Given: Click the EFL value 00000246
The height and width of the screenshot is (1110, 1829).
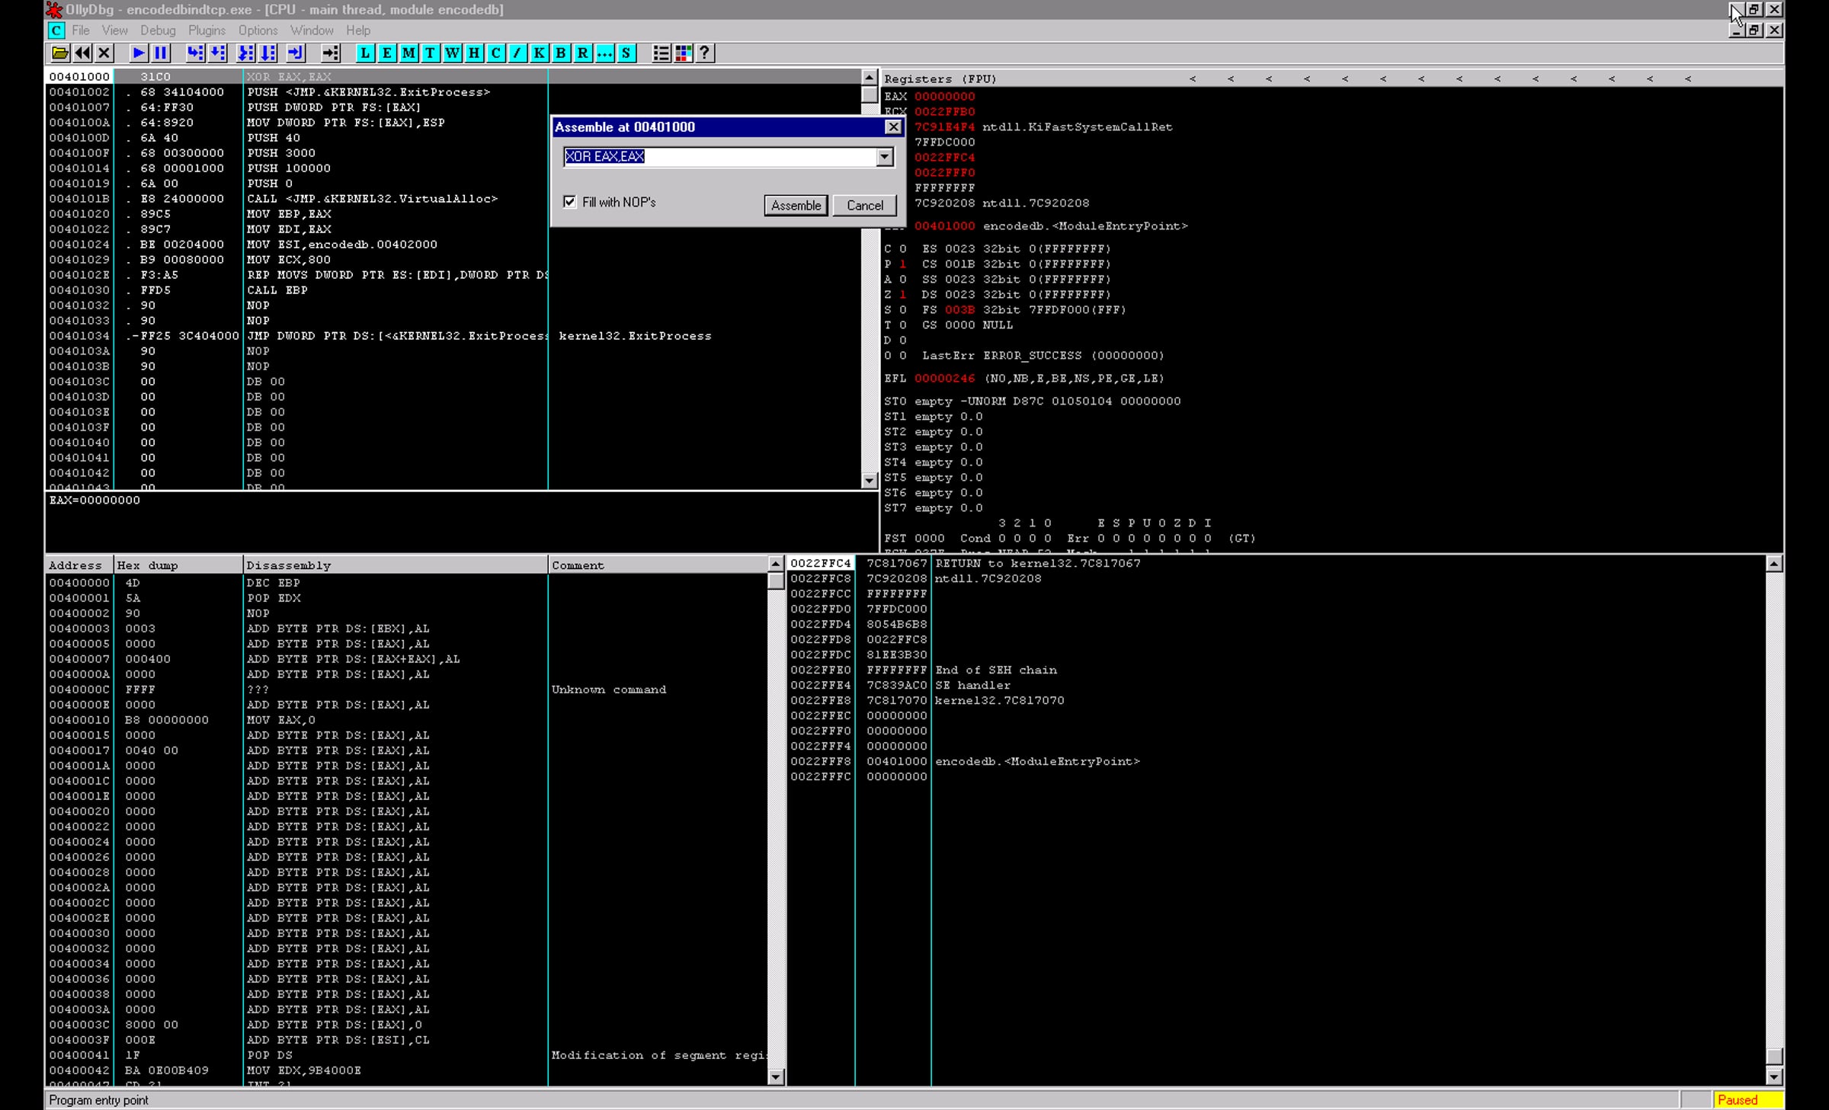Looking at the screenshot, I should [x=944, y=379].
